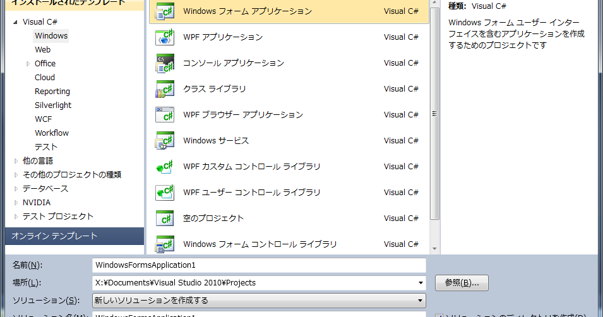Select the Windows フォーム アプリケーション template icon
Image resolution: width=603 pixels, height=317 pixels.
[165, 11]
